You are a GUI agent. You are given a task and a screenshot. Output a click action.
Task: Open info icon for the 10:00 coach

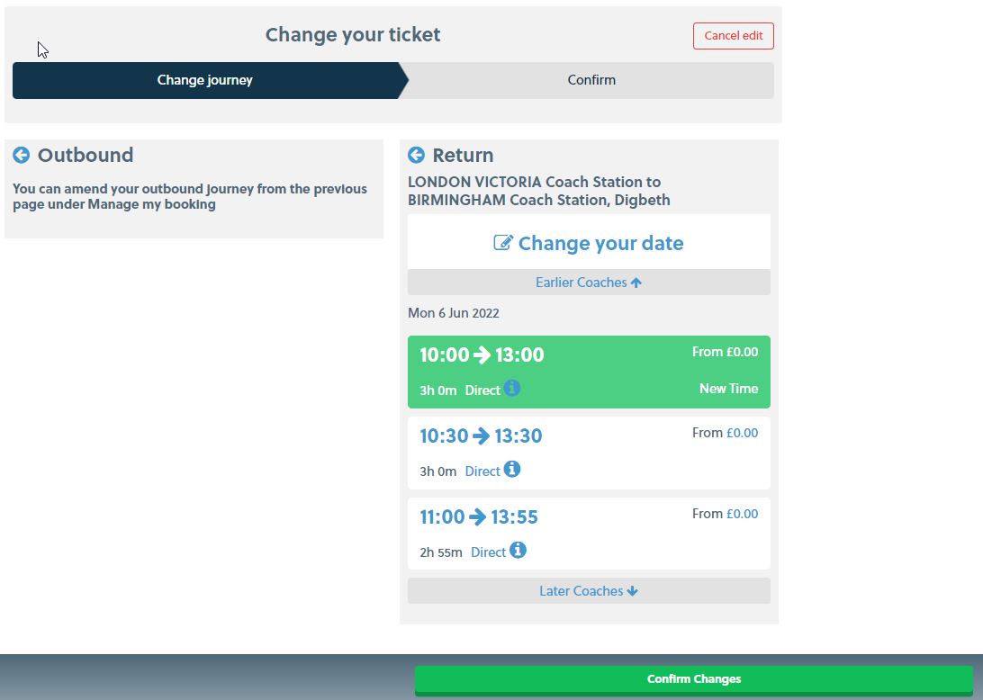pyautogui.click(x=511, y=388)
